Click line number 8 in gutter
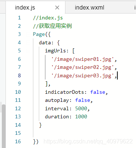The width and height of the screenshot is (136, 148). (19, 75)
